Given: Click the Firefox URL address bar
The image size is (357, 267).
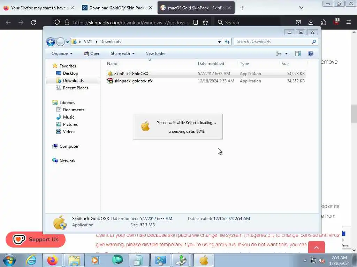Looking at the screenshot, I should 131,22.
